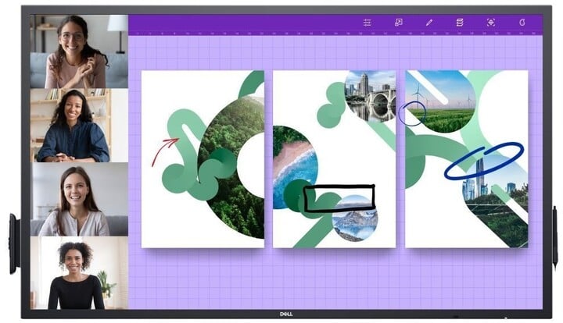Click the resize/export image icon
563x323 pixels.
point(398,23)
